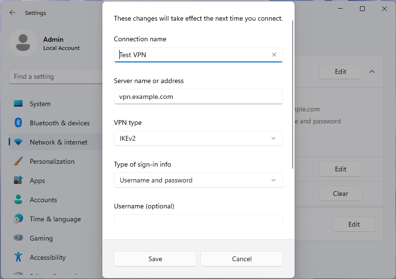The image size is (396, 279).
Task: Go back with the Settings arrow
Action: (x=12, y=13)
